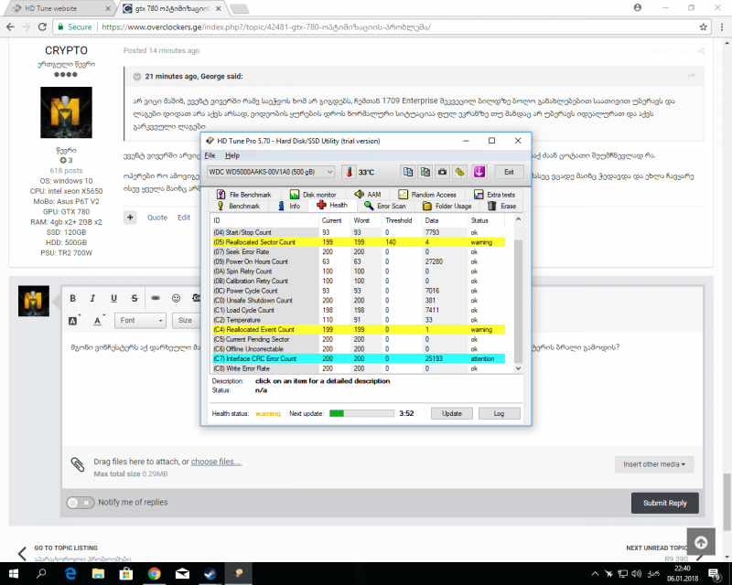
Task: Apply underline formatting in reply editor
Action: (113, 299)
